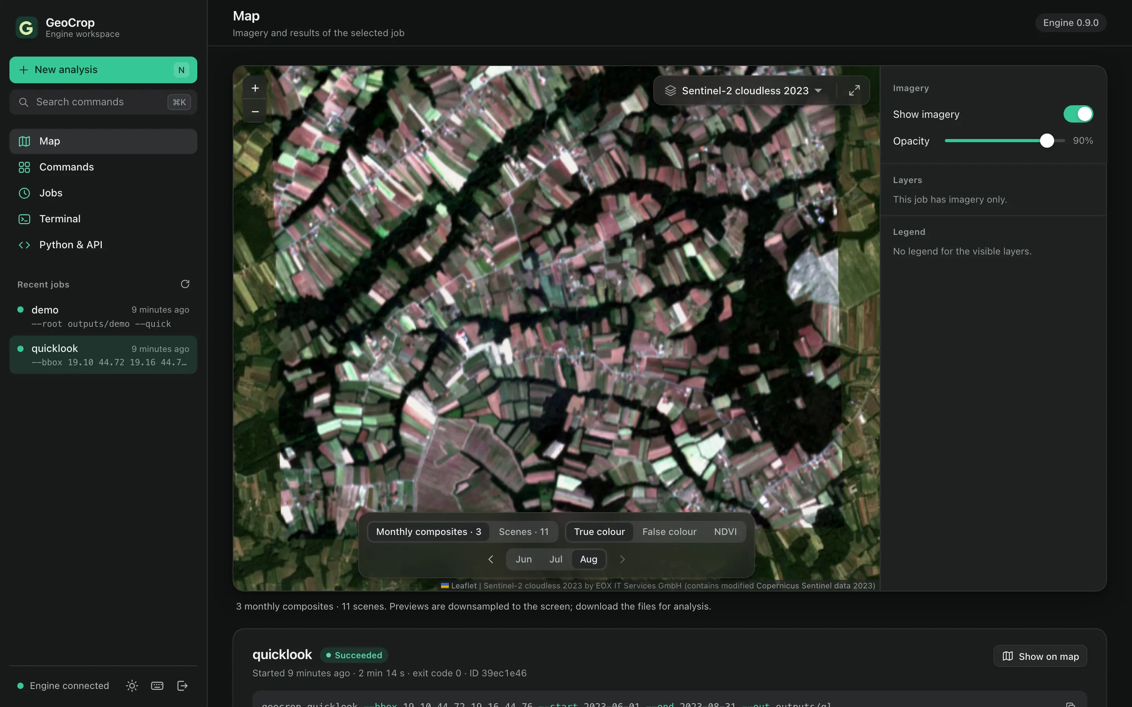This screenshot has width=1132, height=707.
Task: Open the Python & API page
Action: [x=103, y=245]
